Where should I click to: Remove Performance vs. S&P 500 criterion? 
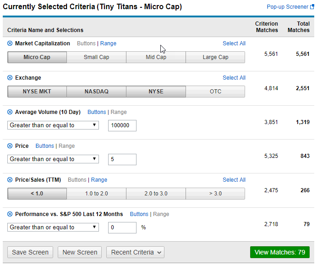[10, 214]
